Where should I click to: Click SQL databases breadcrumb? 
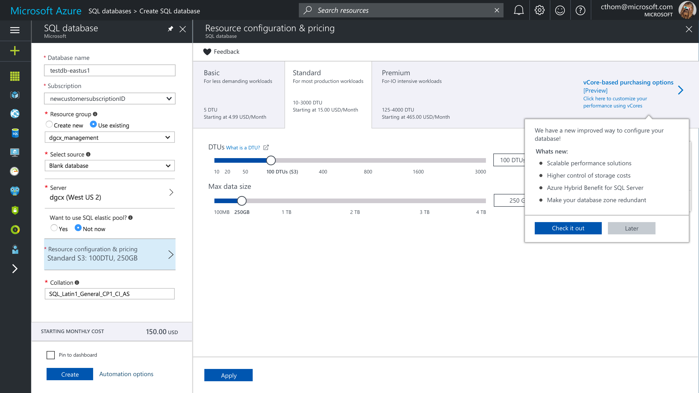(110, 11)
